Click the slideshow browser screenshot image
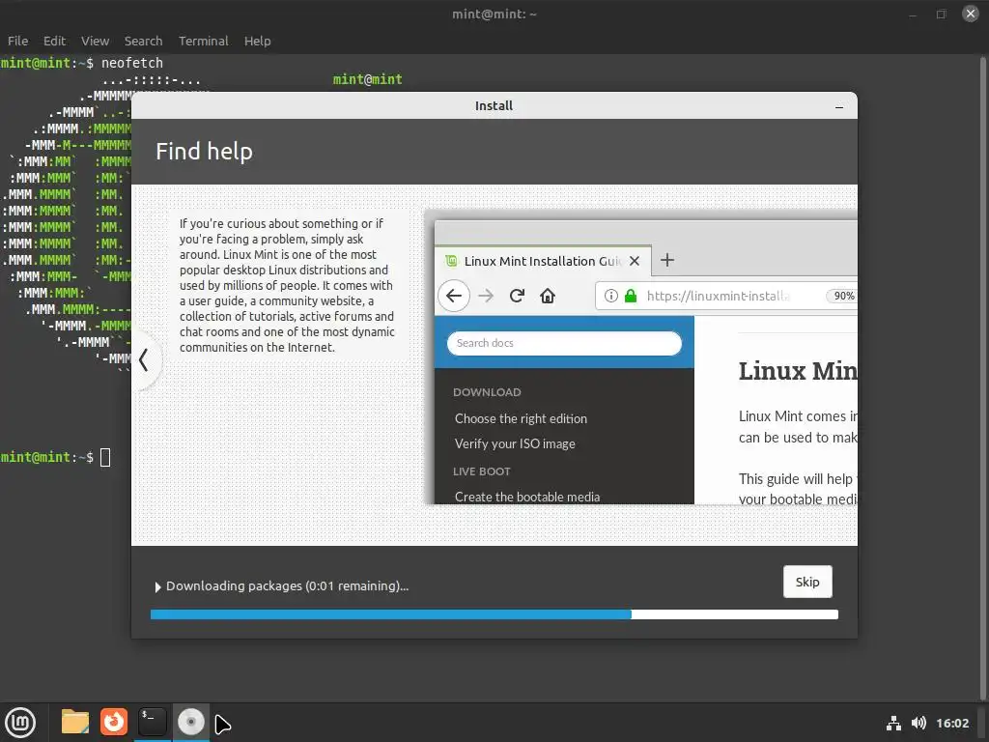This screenshot has width=989, height=742. [641, 357]
